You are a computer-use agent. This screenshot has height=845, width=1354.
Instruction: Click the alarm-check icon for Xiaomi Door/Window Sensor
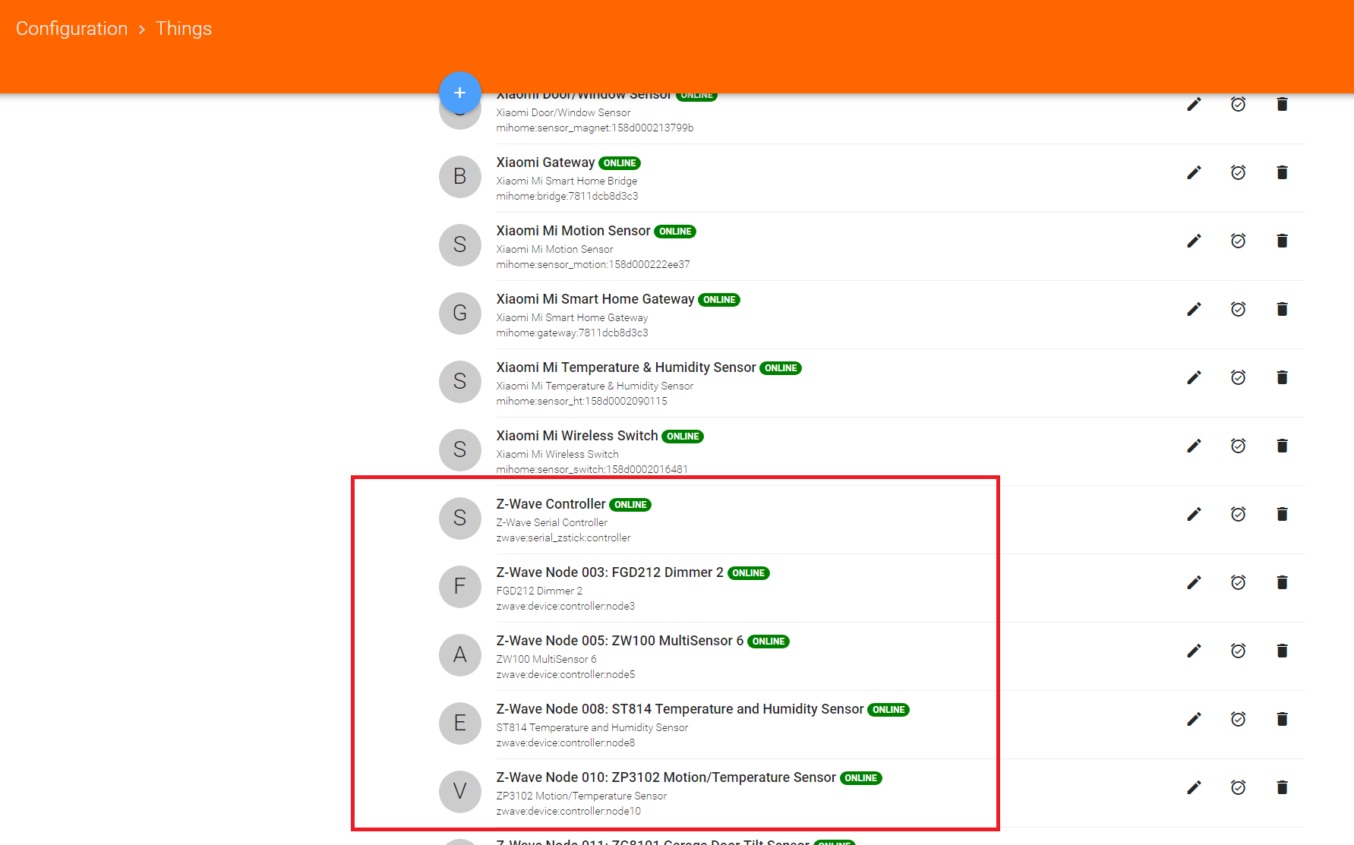coord(1238,104)
